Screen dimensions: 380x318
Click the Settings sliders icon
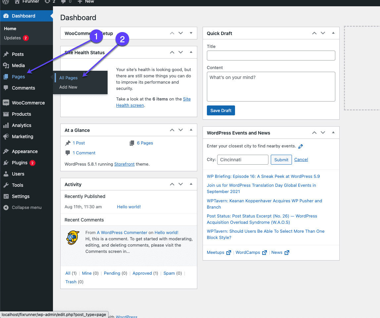6,196
